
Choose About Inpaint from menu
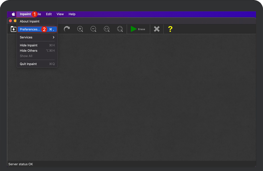pos(37,21)
